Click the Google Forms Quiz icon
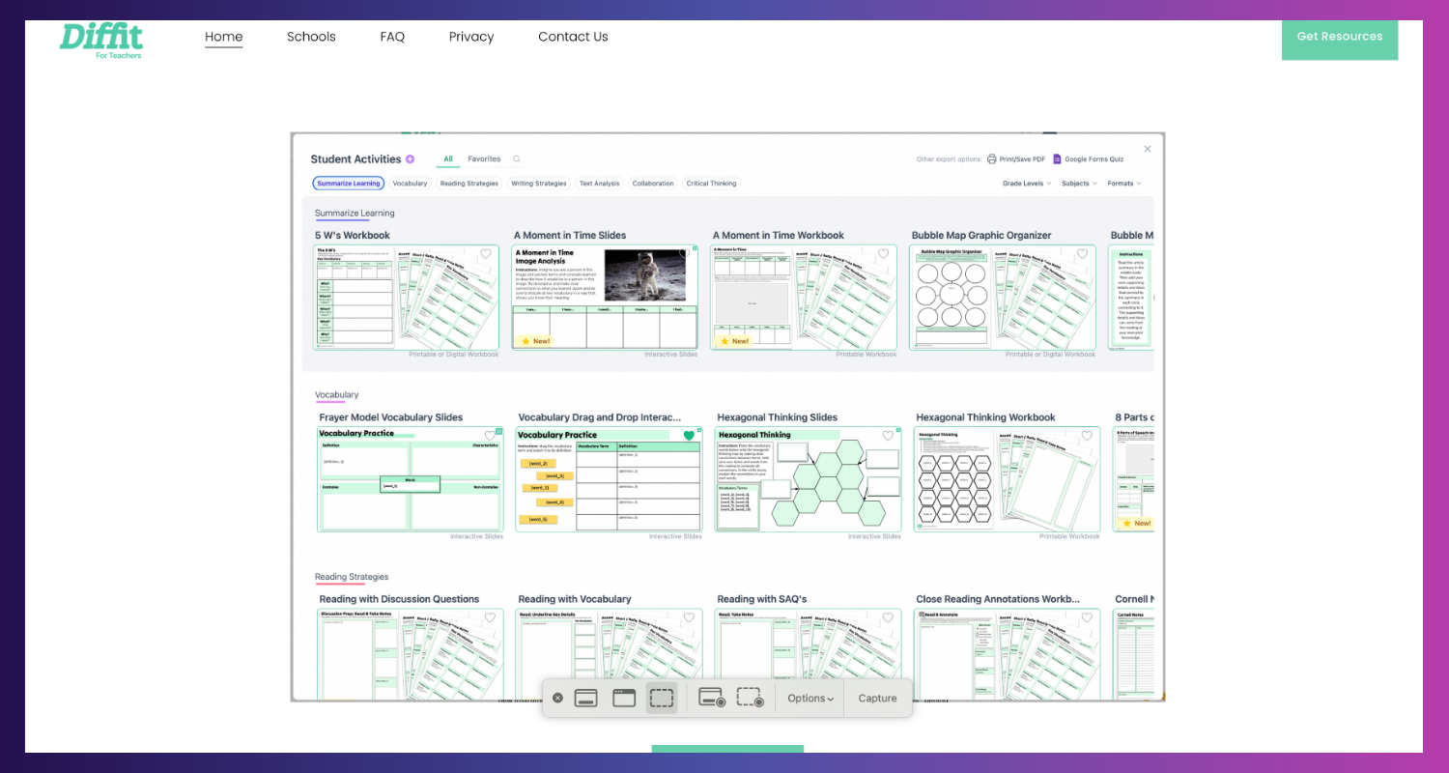 click(1057, 159)
